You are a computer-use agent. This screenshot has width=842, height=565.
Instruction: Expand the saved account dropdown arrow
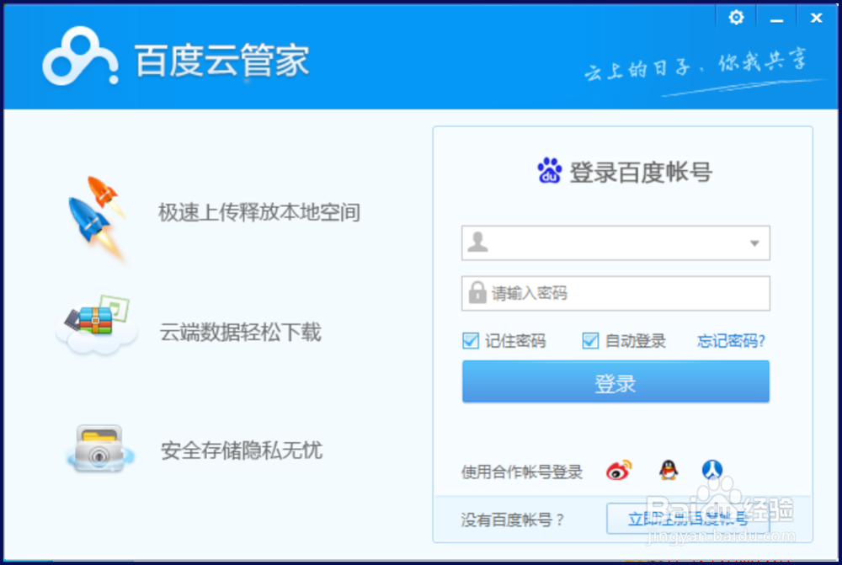click(754, 243)
